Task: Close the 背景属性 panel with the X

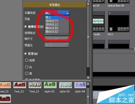Action: pyautogui.click(x=89, y=1)
